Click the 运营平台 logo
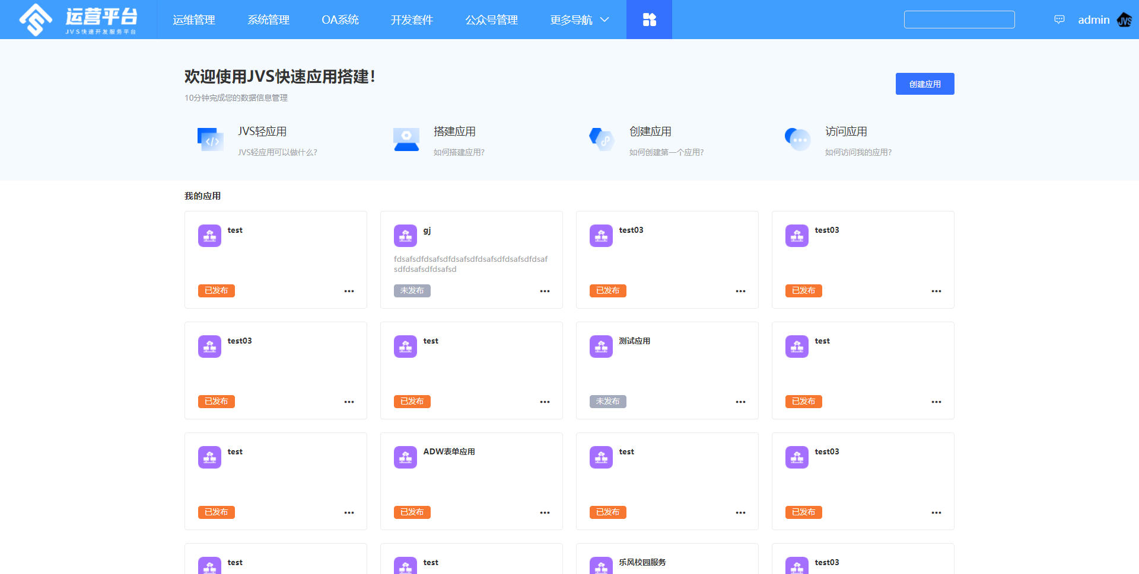Viewport: 1139px width, 574px height. point(78,20)
